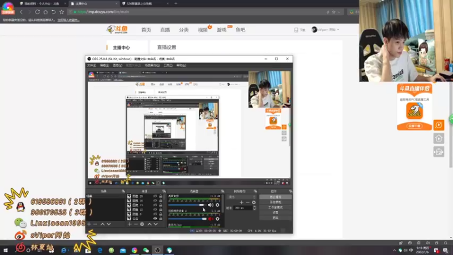Screen dimensions: 453x255
Task: Remove scene transition with minus
Action: coord(247,202)
